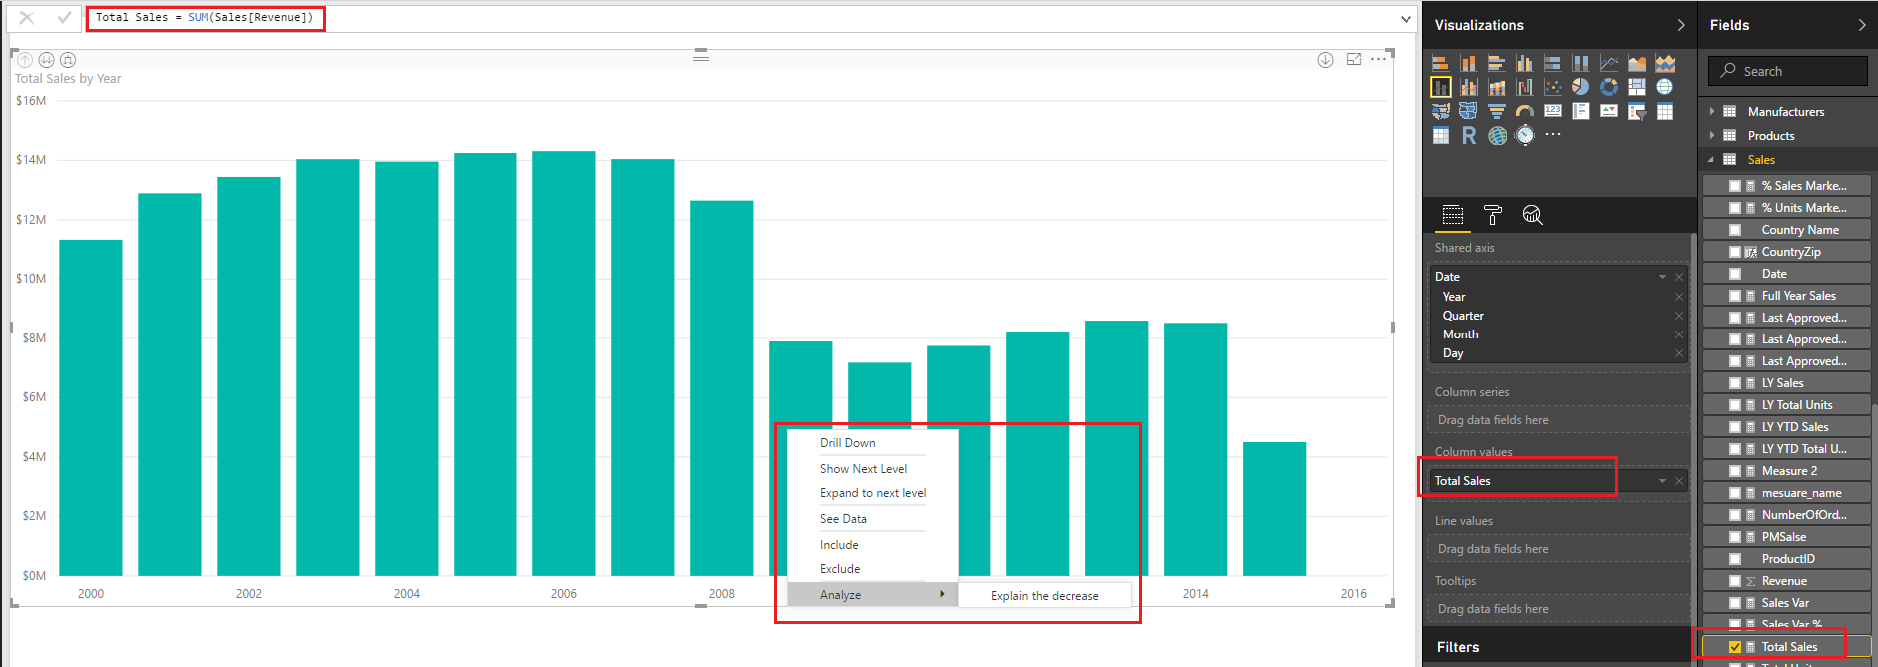Choose Drill Down from context menu
The height and width of the screenshot is (667, 1878).
(848, 443)
